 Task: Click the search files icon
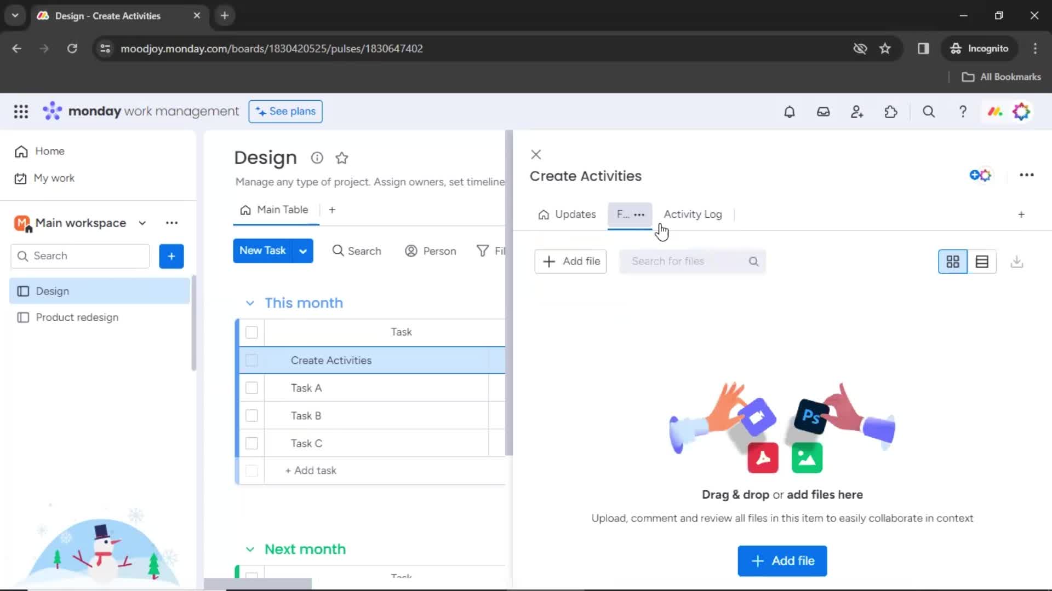coord(753,261)
